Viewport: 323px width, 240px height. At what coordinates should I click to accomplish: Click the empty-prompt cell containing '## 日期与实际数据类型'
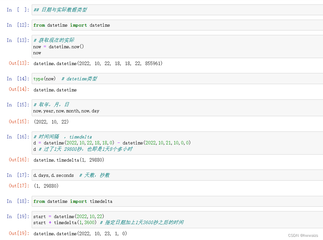[x=178, y=10]
